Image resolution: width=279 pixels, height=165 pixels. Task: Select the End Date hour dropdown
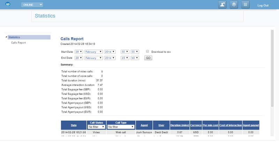click(x=125, y=58)
